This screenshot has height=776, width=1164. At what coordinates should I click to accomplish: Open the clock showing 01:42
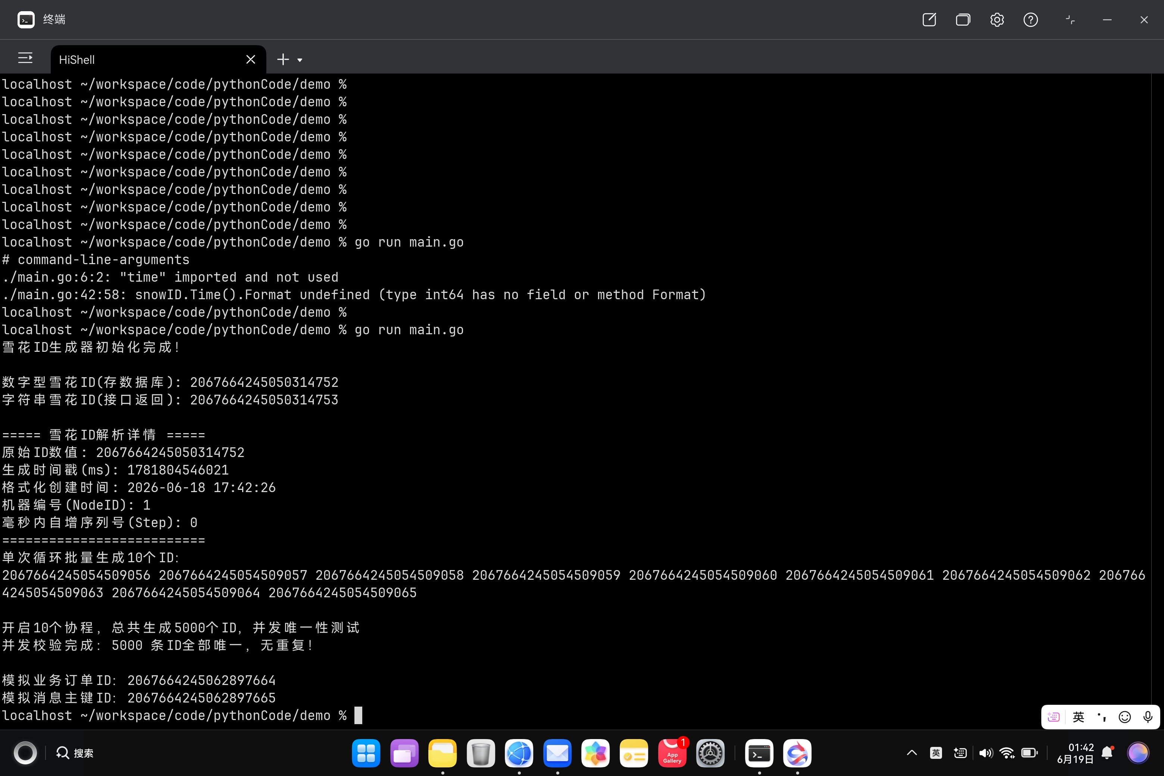(1075, 753)
